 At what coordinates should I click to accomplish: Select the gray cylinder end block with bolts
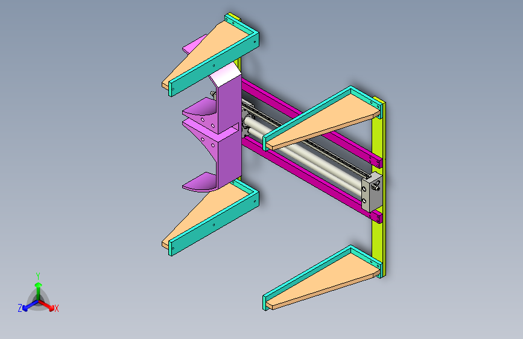[372, 192]
